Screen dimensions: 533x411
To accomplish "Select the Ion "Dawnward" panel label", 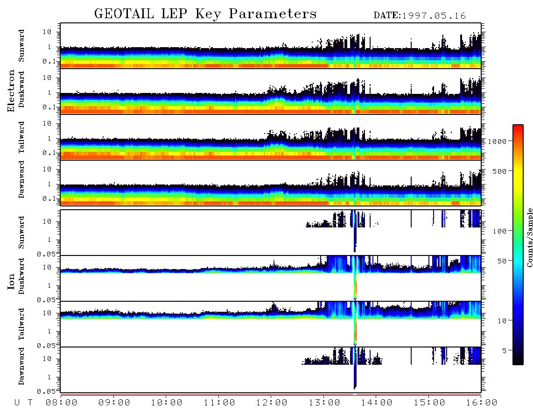I will pyautogui.click(x=21, y=366).
